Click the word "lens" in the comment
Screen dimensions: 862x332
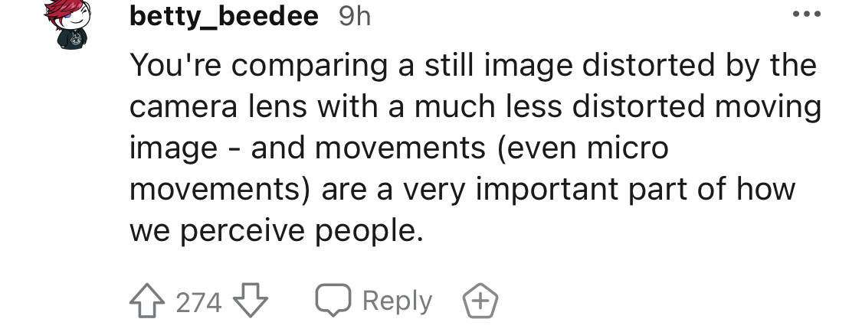coord(277,106)
